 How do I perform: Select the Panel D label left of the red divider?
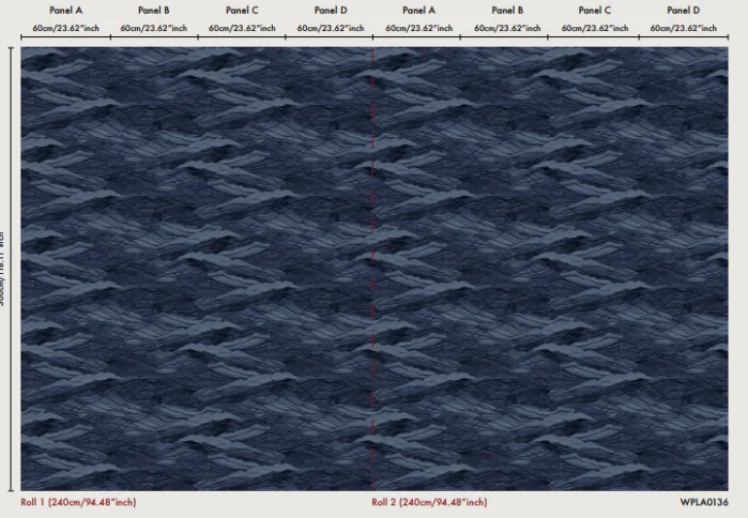point(330,11)
